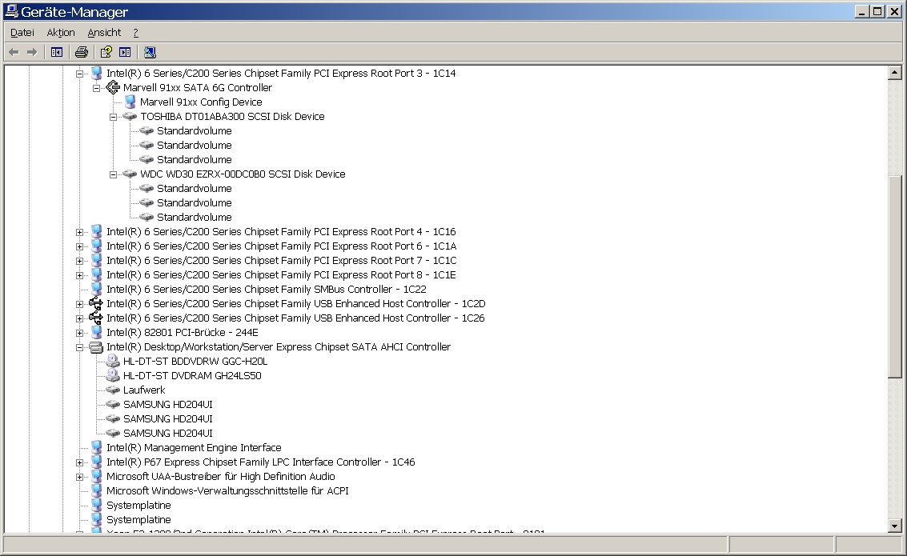Select last Standardvolume under WDC WD30 disk
This screenshot has width=907, height=556.
click(x=195, y=218)
